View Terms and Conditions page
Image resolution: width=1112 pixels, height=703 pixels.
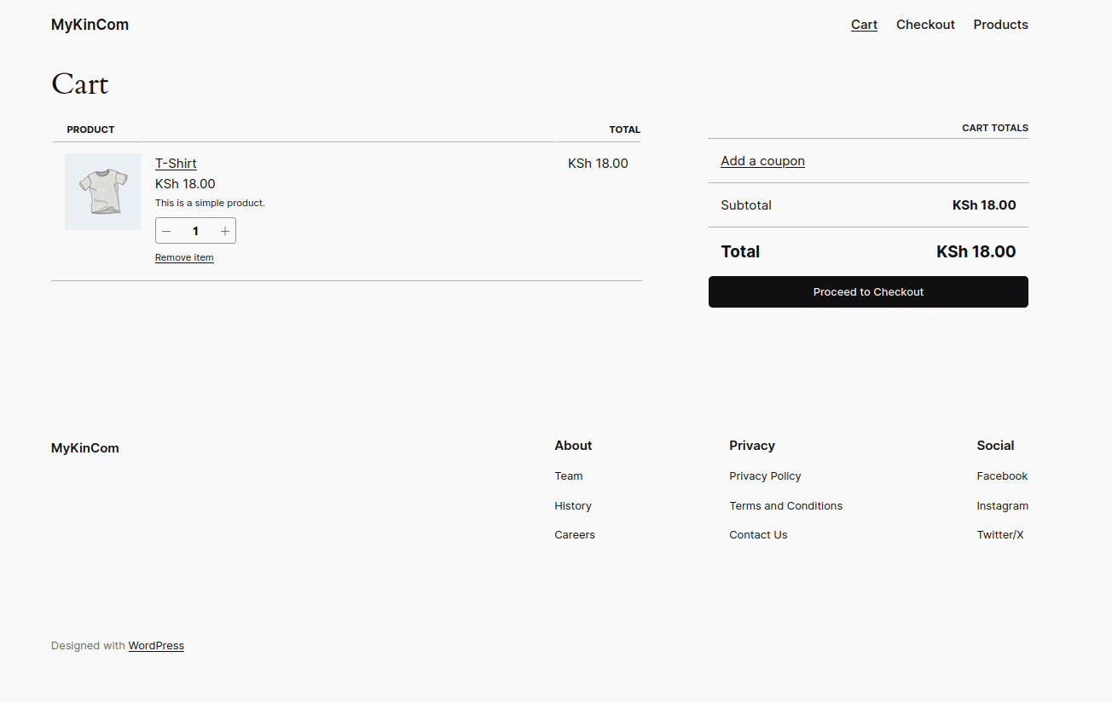785,506
